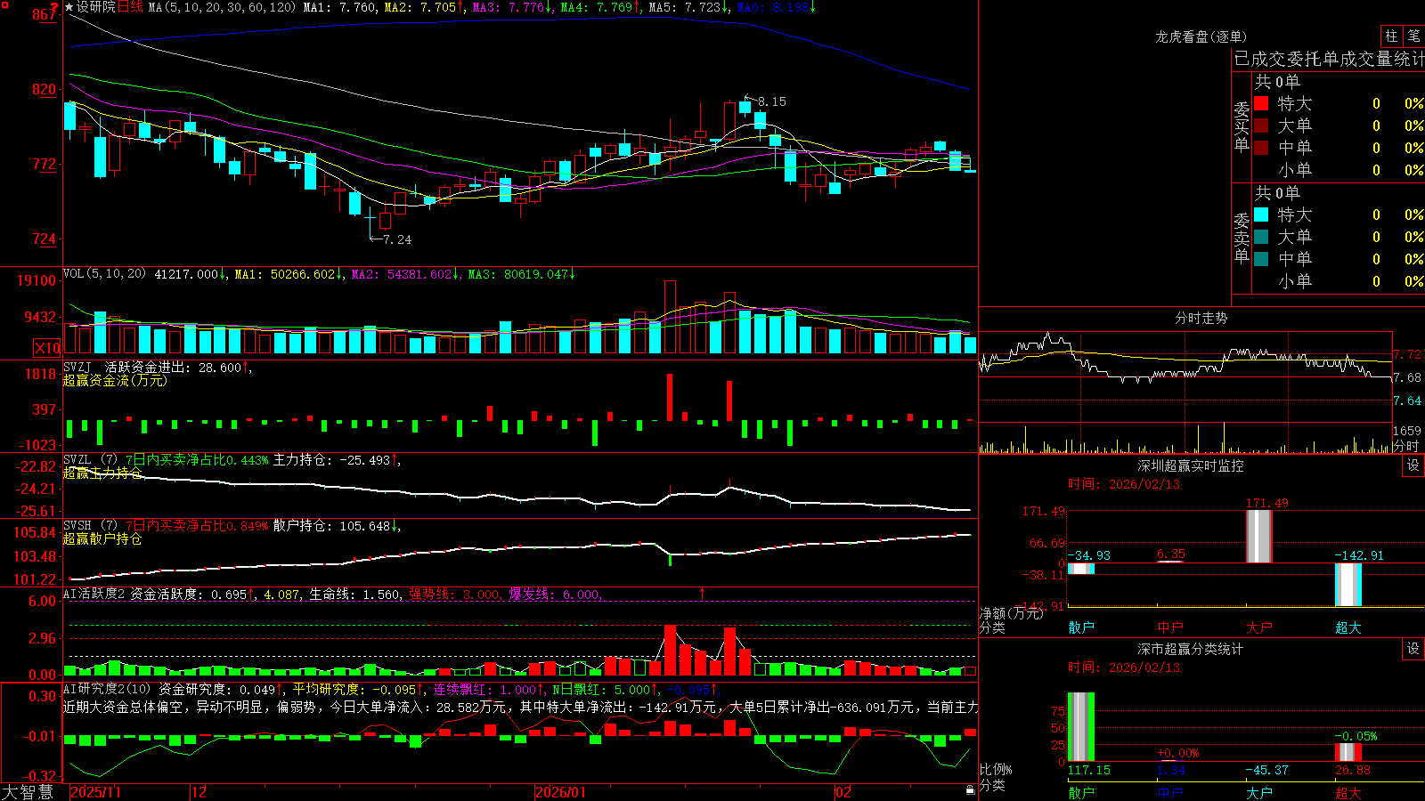1425x801 pixels.
Task: Click the 生命线: 1.560 value
Action: (354, 594)
